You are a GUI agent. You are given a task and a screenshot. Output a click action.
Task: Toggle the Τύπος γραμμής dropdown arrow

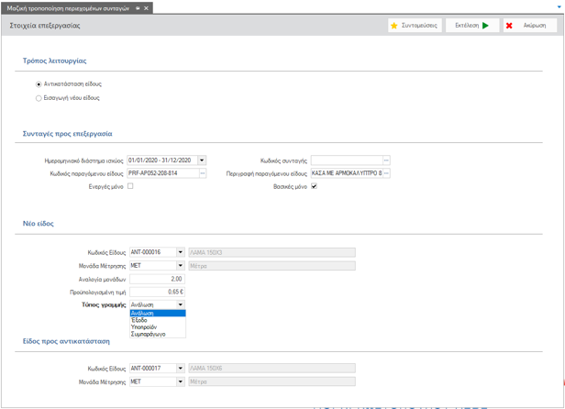coord(181,304)
